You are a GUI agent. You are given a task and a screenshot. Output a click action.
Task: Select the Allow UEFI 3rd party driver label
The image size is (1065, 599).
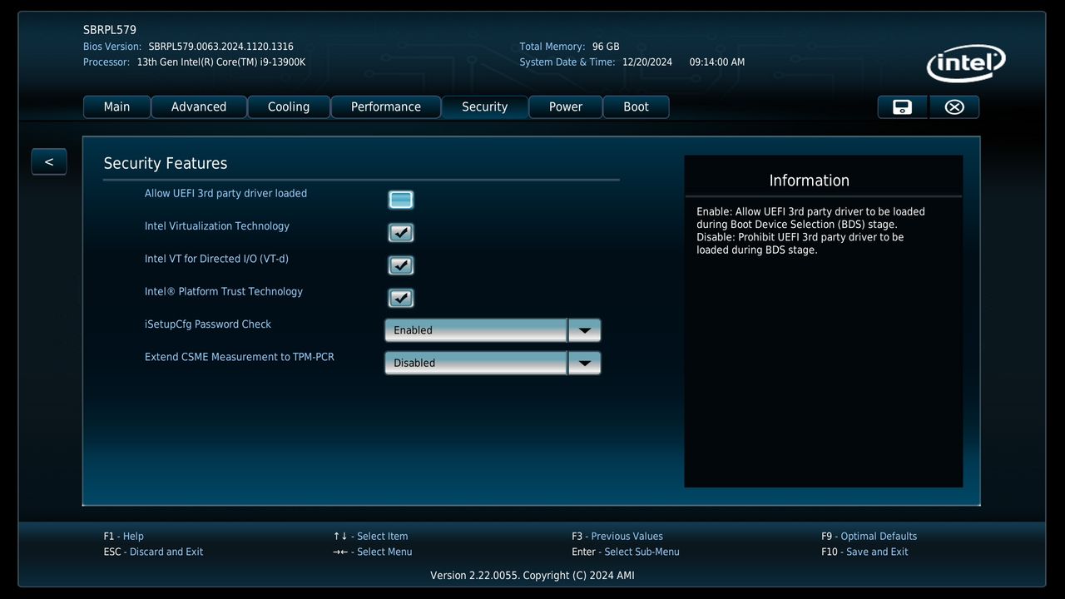point(225,193)
